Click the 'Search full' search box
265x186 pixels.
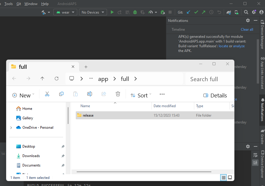click(x=210, y=79)
